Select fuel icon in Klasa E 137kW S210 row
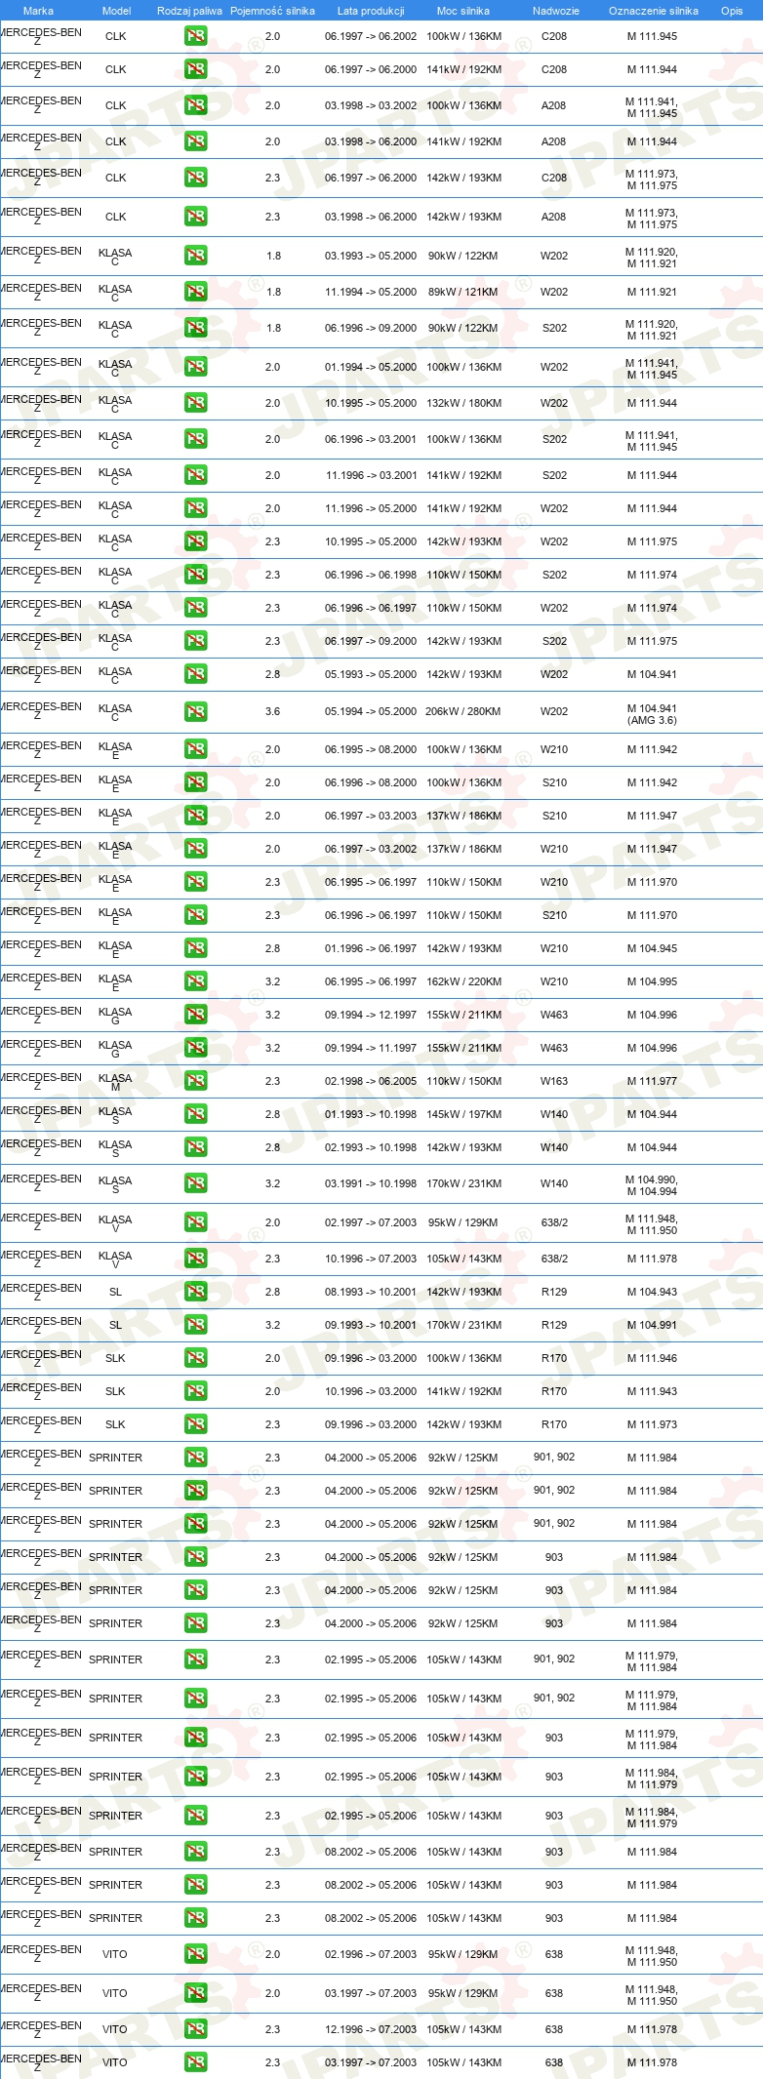763x2079 pixels. (x=195, y=816)
